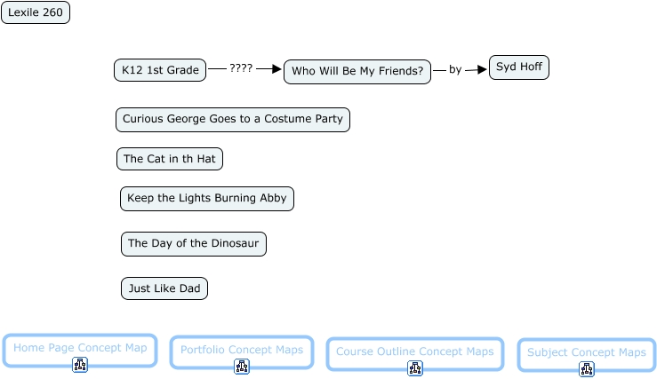Click Keep the Lights Burning Abby node
Image resolution: width=657 pixels, height=379 pixels.
207,199
